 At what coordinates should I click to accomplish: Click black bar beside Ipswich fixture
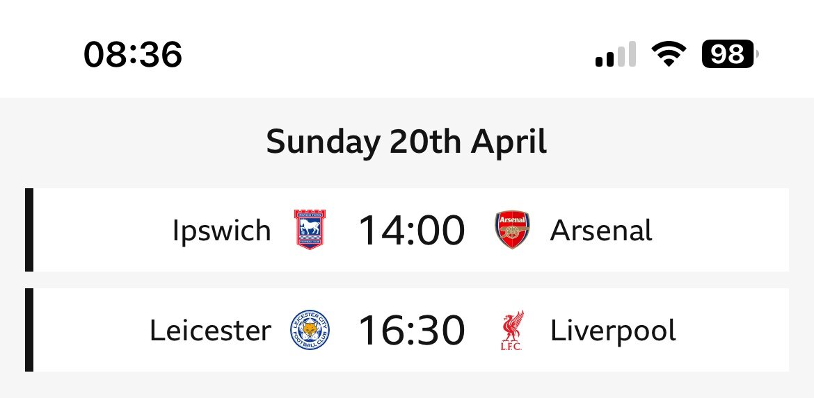click(29, 230)
